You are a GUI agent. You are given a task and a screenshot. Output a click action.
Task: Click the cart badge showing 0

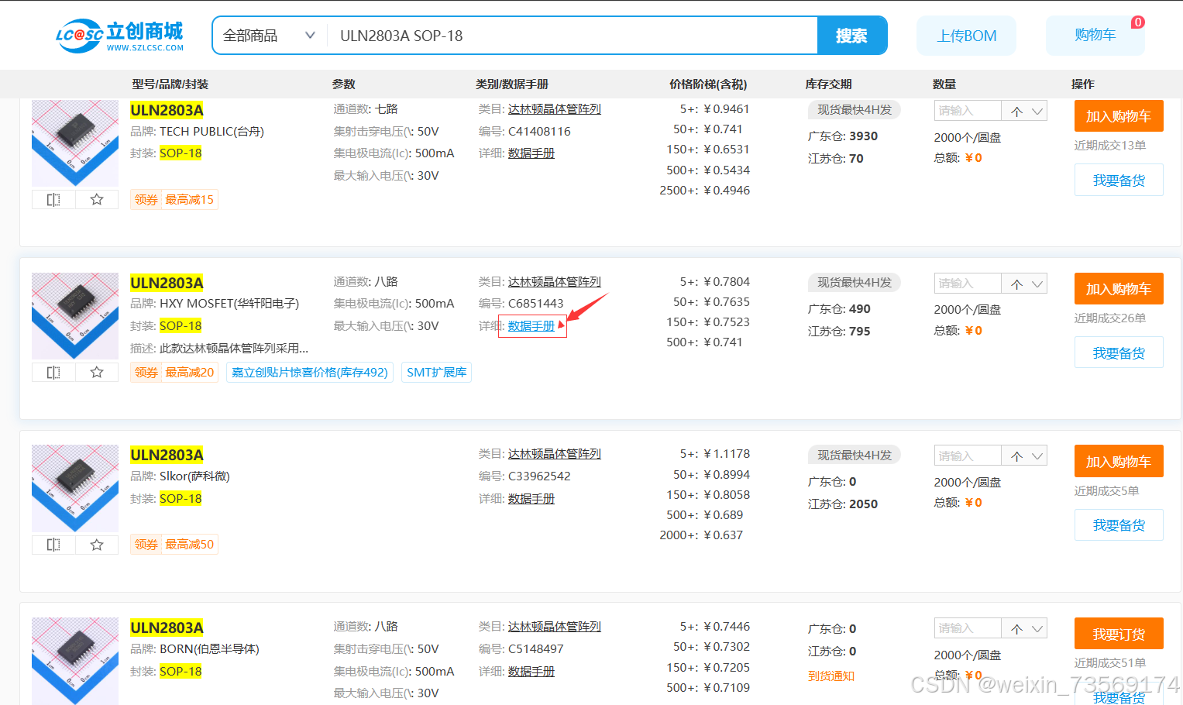(1137, 22)
